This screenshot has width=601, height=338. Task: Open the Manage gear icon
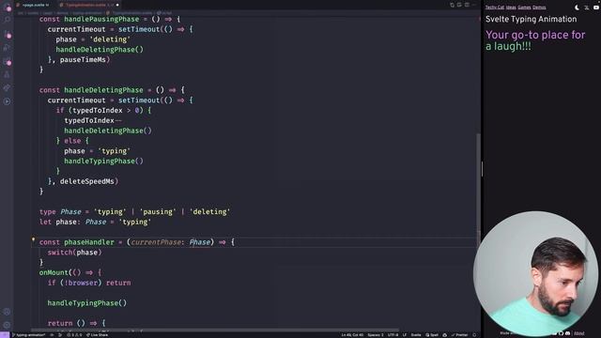point(7,325)
